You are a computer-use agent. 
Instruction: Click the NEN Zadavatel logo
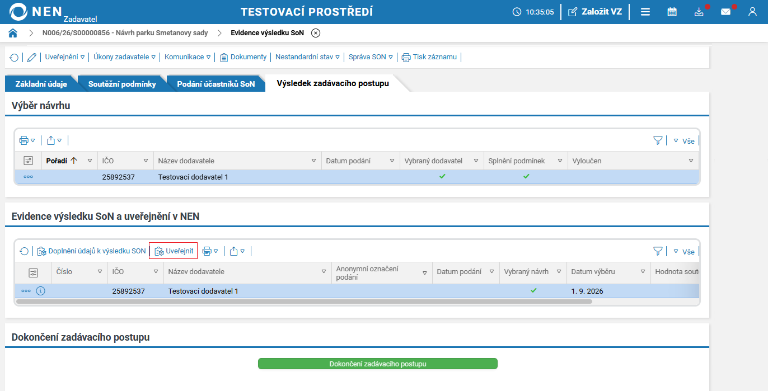[54, 12]
